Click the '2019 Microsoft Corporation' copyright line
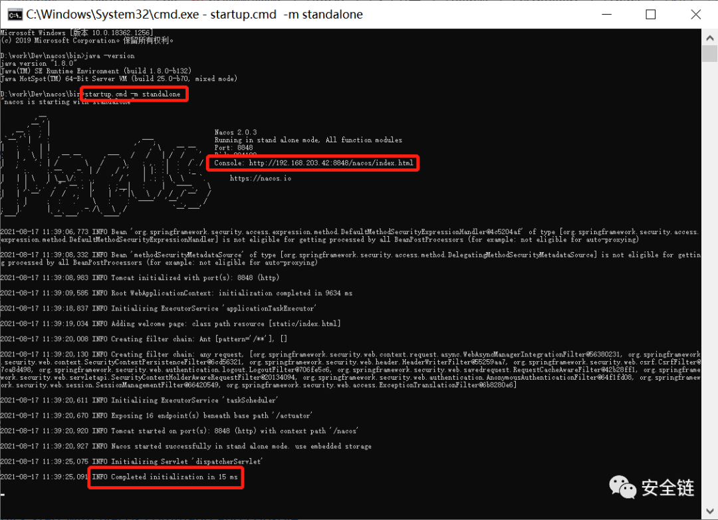Screen dimensions: 718x520 (x=87, y=41)
